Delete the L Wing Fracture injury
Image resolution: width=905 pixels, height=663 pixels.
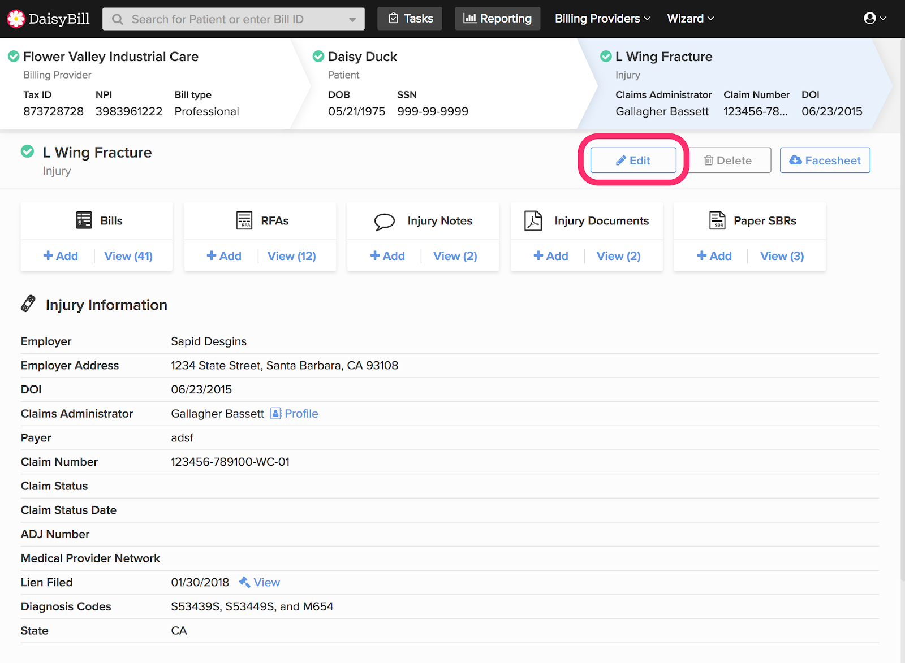click(x=727, y=161)
